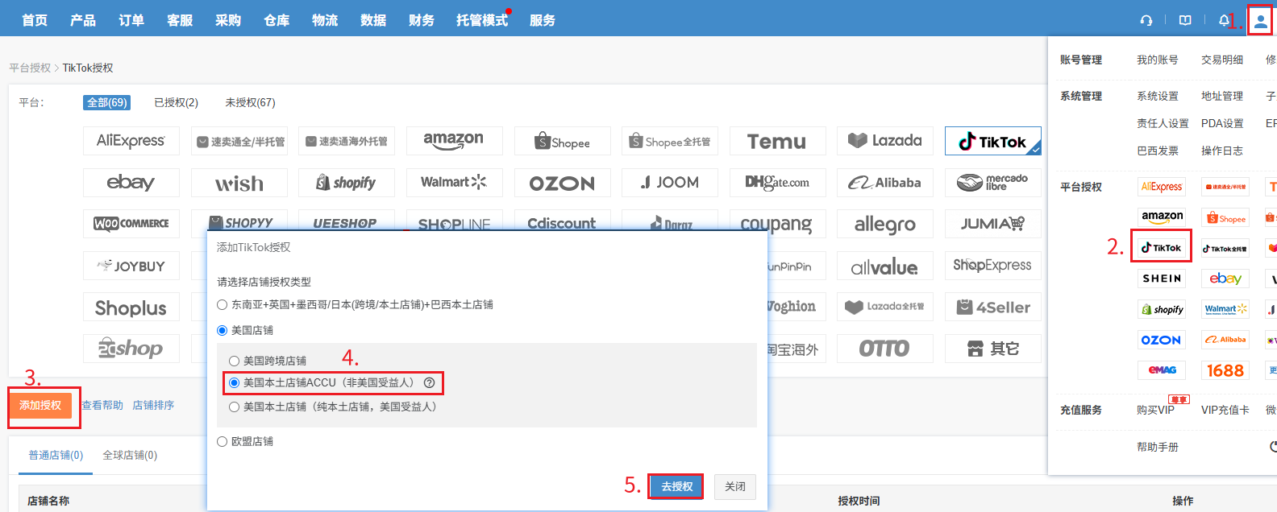Viewport: 1277px width, 512px height.
Task: Select the 欧盟店铺 radio option
Action: 222,442
